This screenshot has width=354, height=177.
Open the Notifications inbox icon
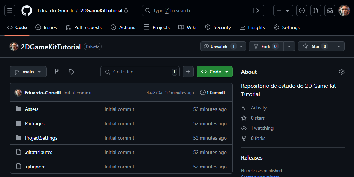coord(330,10)
